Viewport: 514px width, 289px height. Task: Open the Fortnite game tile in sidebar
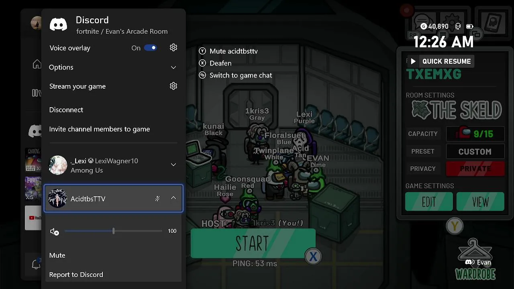tap(33, 189)
